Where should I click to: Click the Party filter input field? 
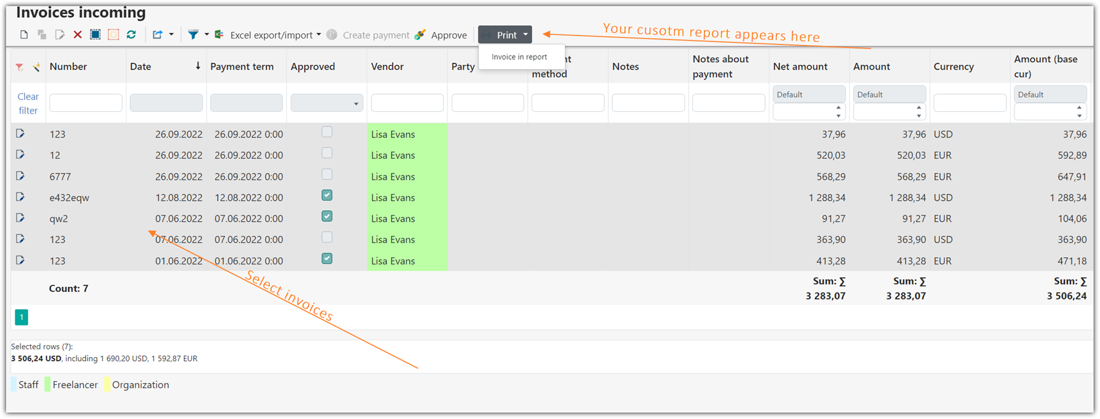(488, 103)
